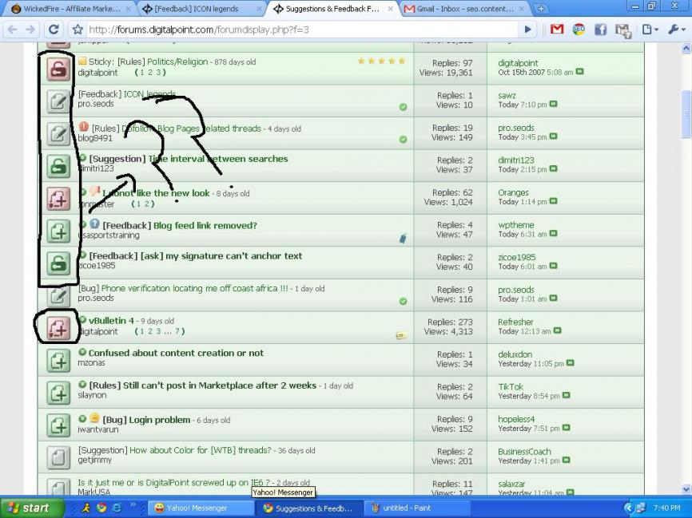This screenshot has height=518, width=692.
Task: Go back using the browser back arrow
Action: [x=12, y=30]
